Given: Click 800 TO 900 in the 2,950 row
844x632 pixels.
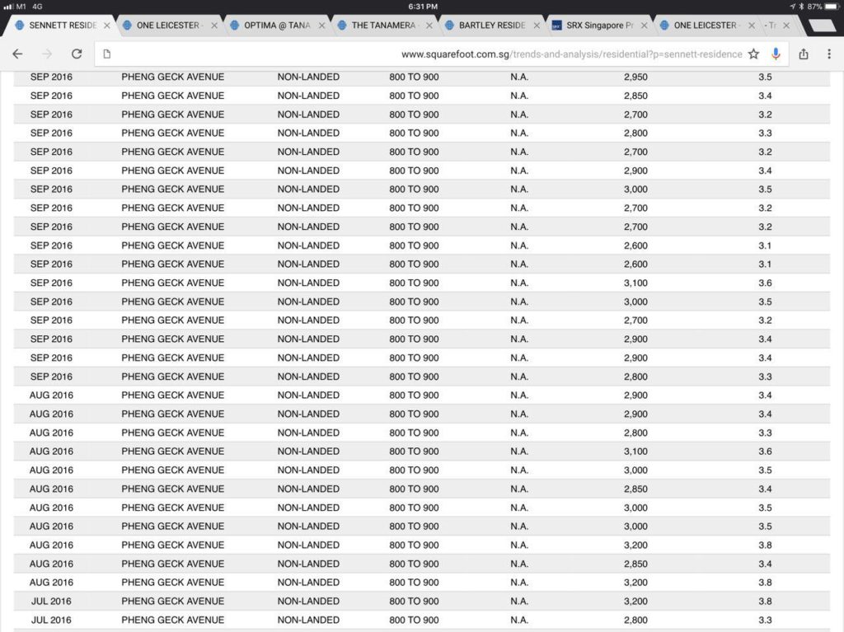Looking at the screenshot, I should [414, 77].
